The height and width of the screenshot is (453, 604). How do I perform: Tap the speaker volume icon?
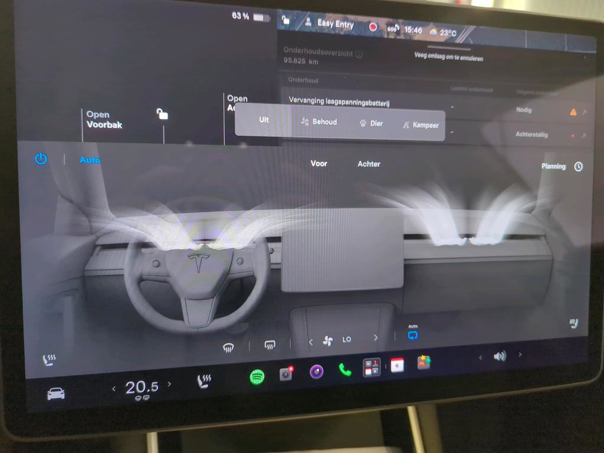(x=500, y=356)
